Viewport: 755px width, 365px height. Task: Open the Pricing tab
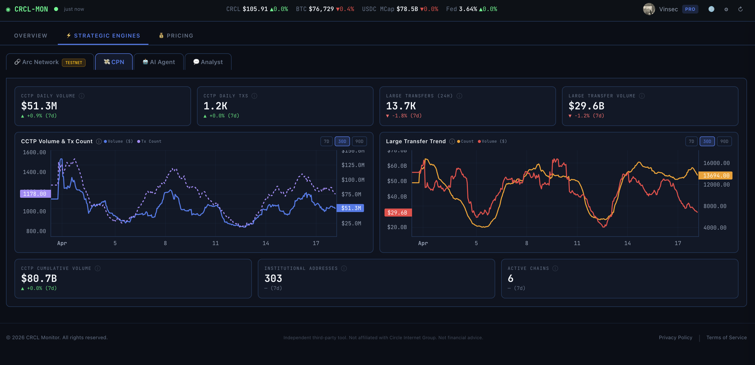tap(176, 36)
